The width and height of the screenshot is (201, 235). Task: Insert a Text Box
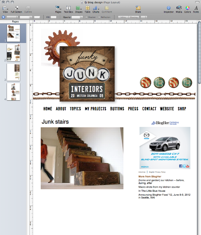68,9
